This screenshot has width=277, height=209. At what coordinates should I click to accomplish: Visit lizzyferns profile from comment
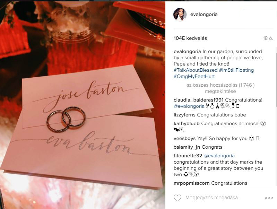coord(184,115)
